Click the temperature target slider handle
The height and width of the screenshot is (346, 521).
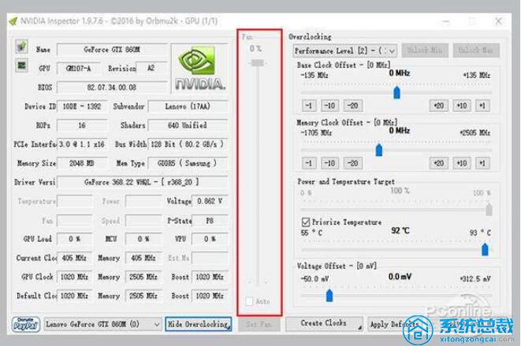485,249
